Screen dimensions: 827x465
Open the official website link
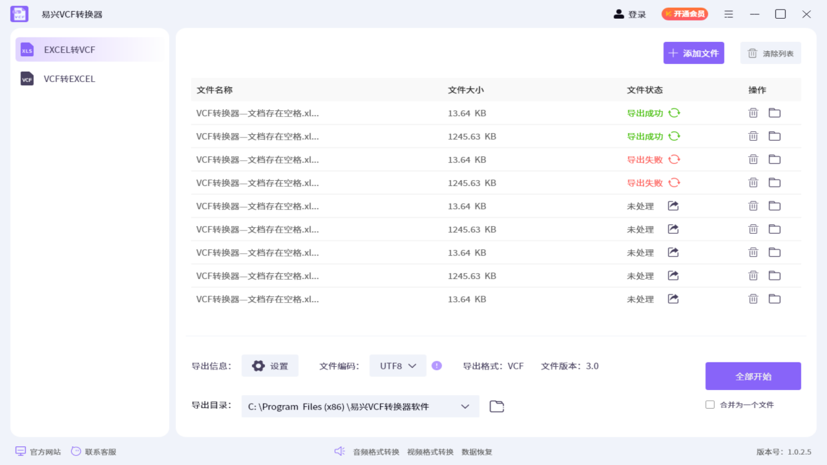37,451
